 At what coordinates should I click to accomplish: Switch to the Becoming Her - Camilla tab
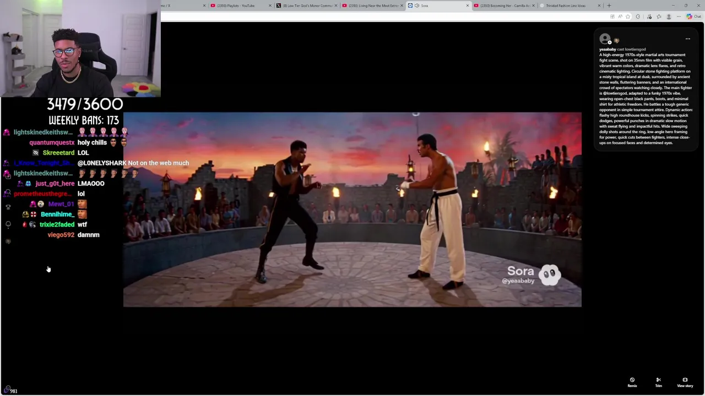(x=505, y=5)
